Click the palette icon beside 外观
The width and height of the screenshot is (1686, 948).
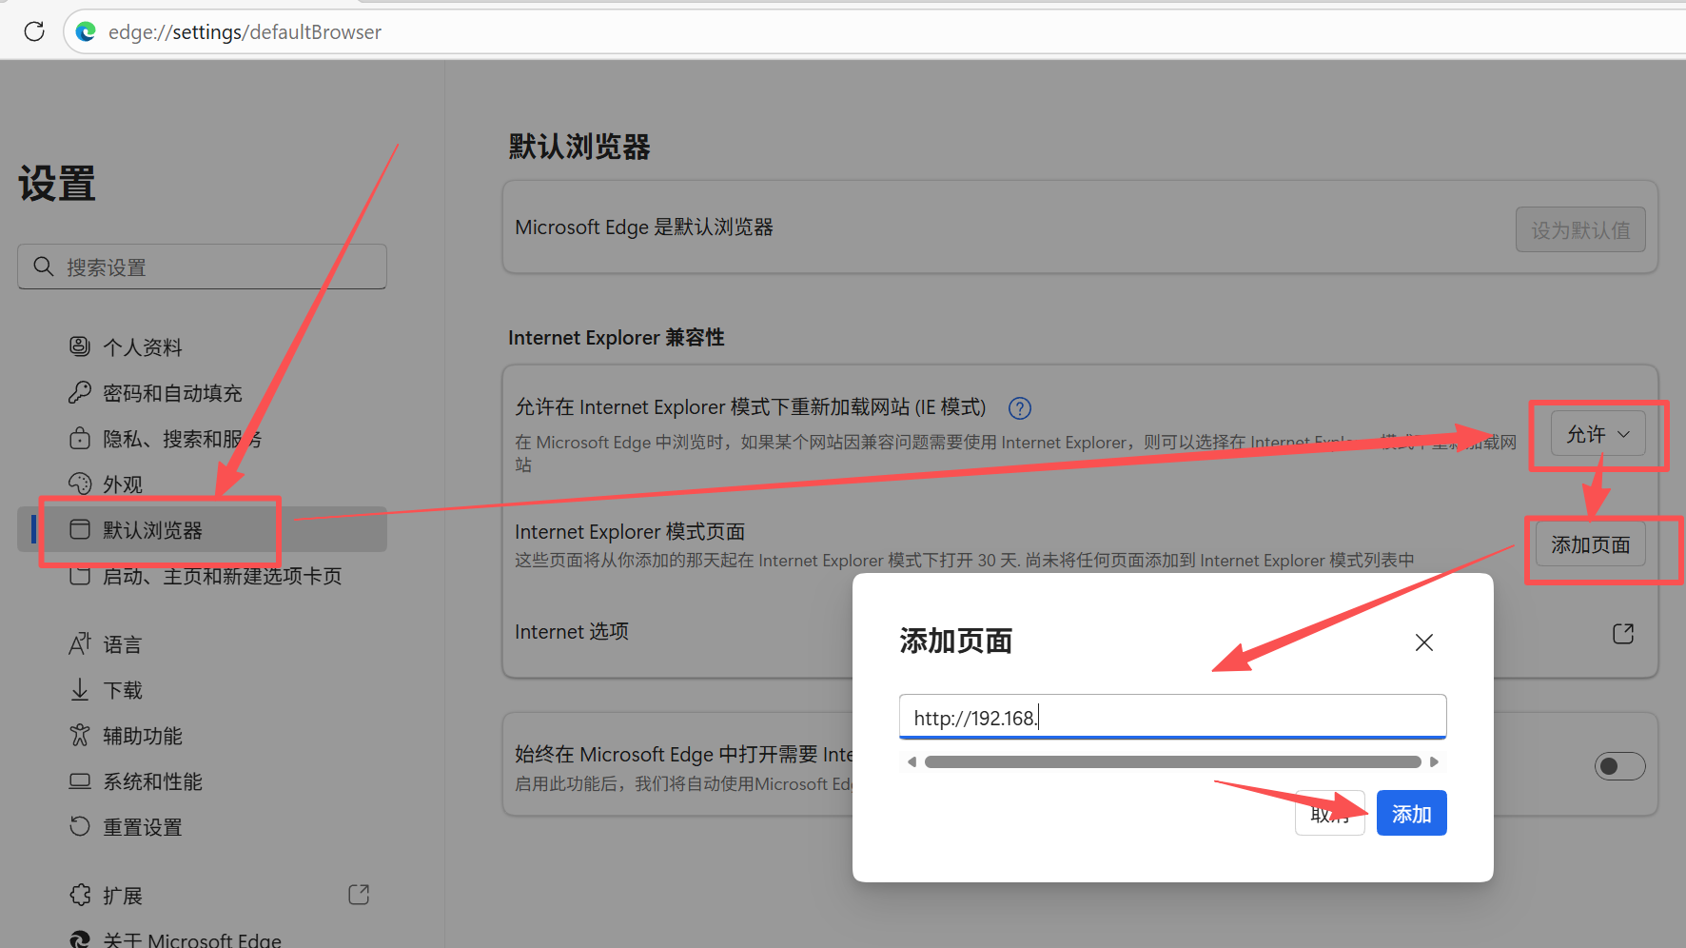[x=80, y=484]
